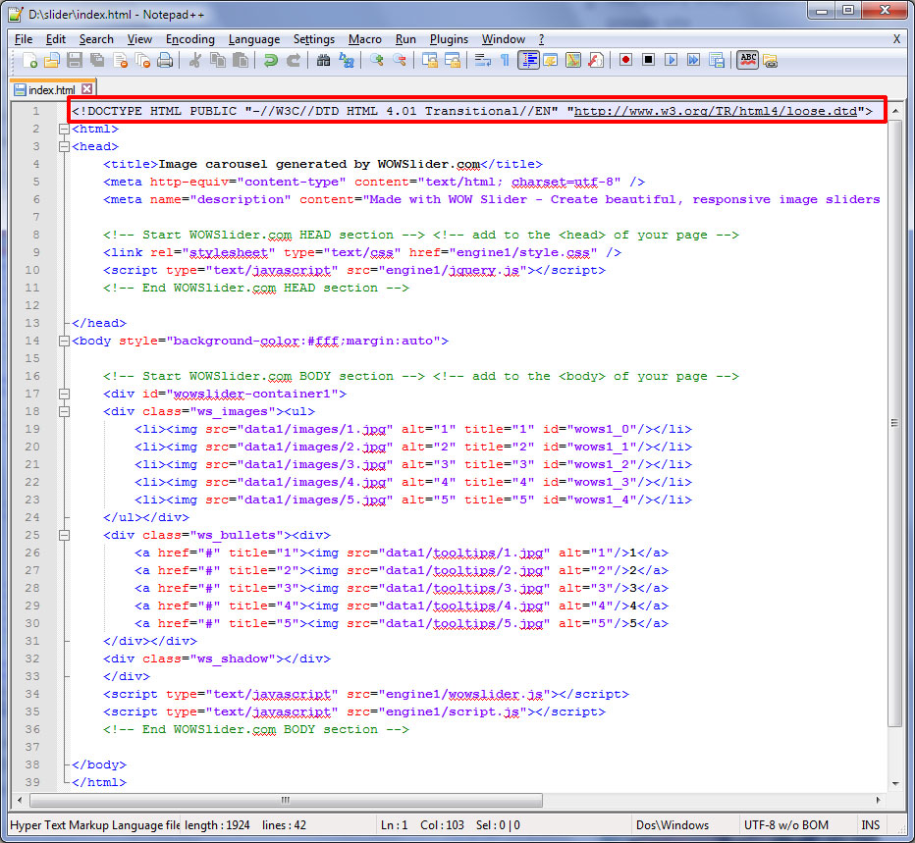Click the horizontal scrollbar right arrow
915x843 pixels.
pyautogui.click(x=879, y=800)
